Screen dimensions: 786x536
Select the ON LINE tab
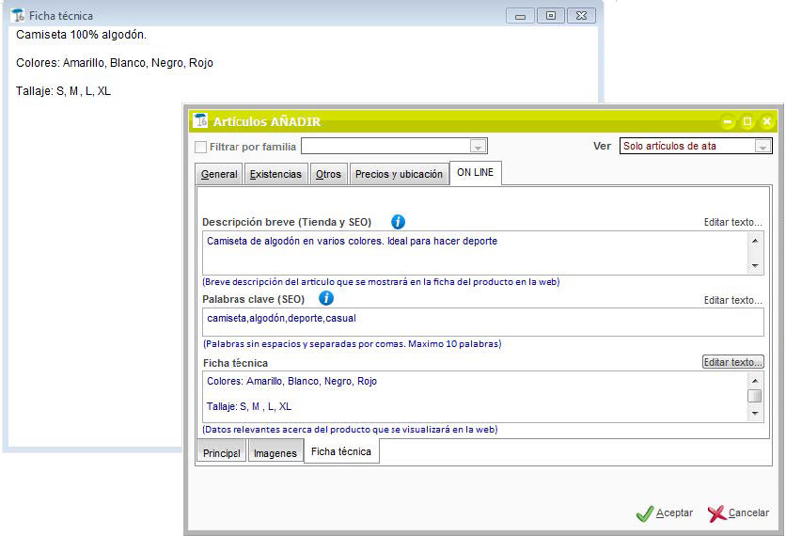point(475,172)
